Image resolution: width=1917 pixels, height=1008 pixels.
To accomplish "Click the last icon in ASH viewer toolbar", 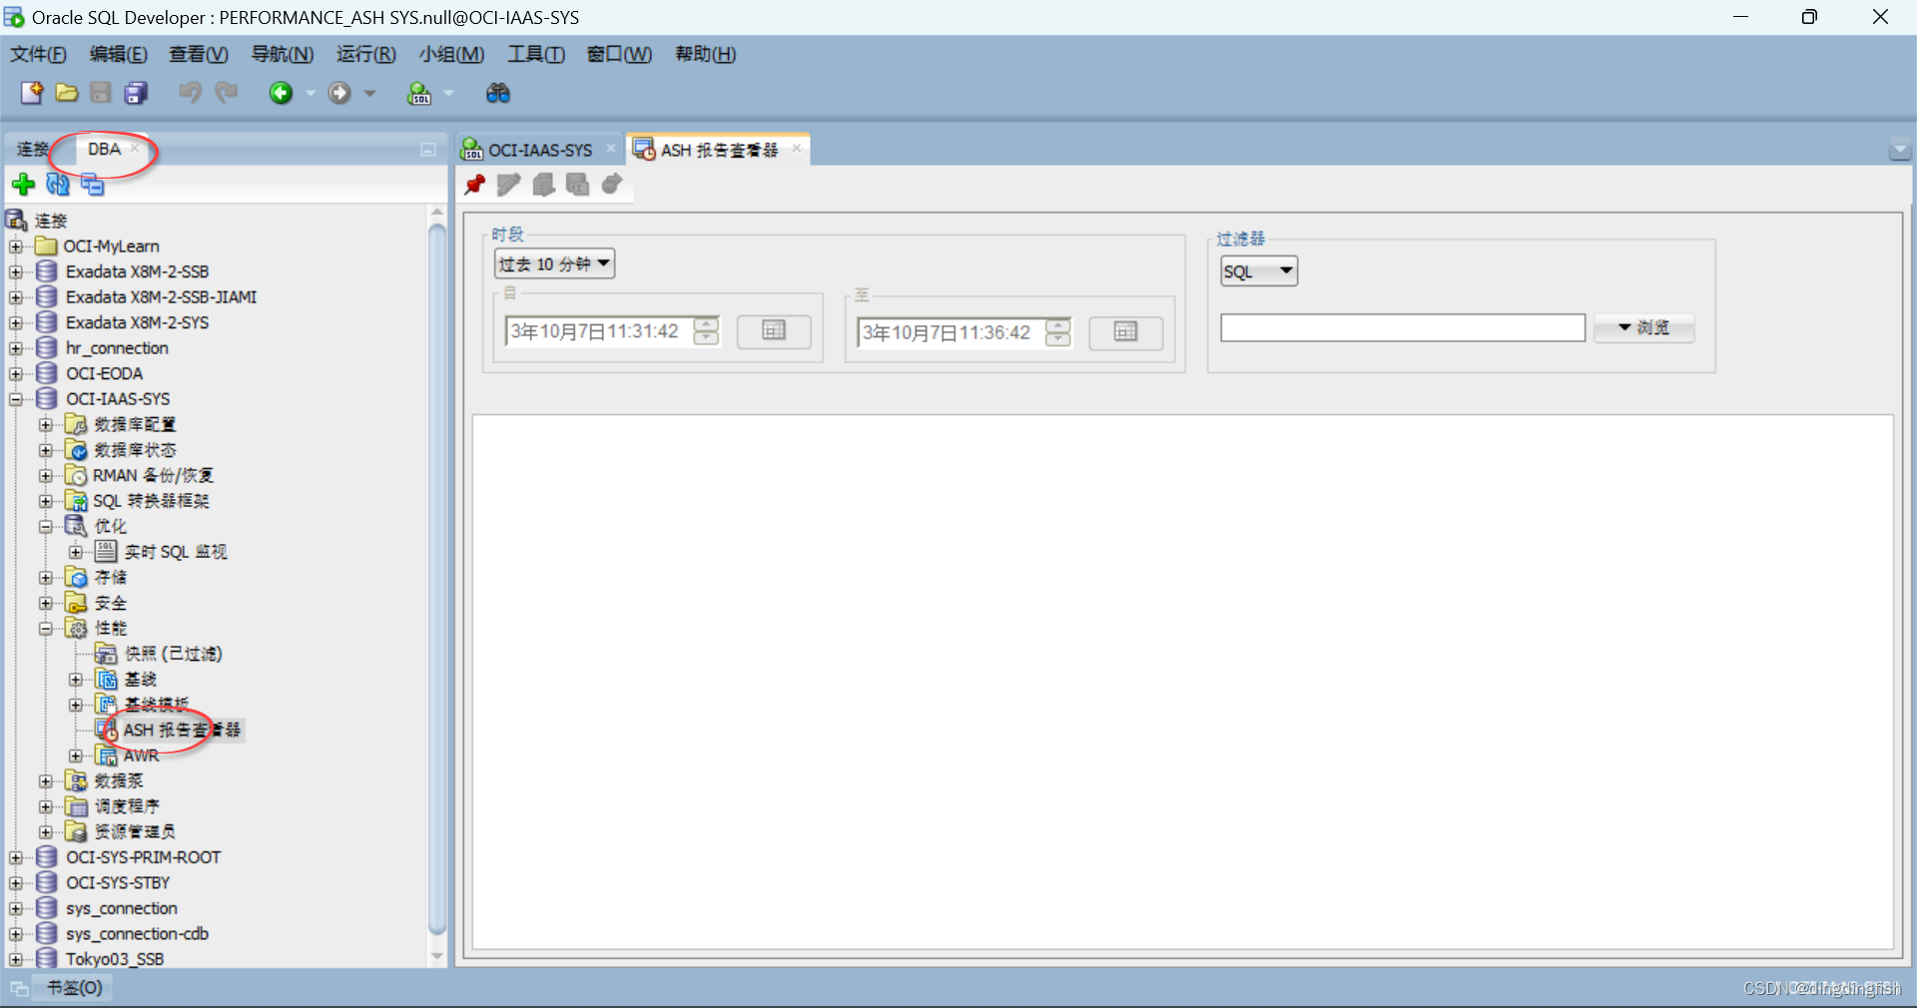I will (x=612, y=184).
